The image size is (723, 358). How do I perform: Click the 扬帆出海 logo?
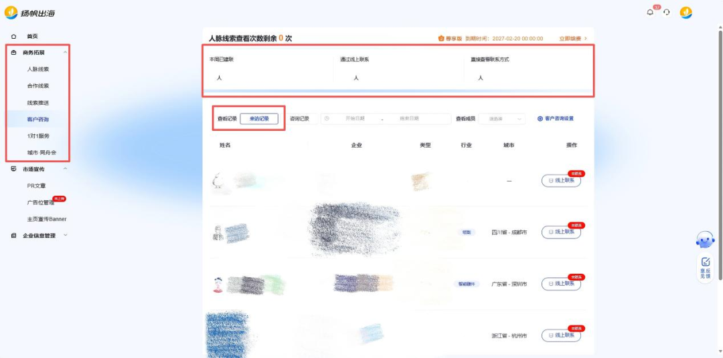click(x=30, y=13)
